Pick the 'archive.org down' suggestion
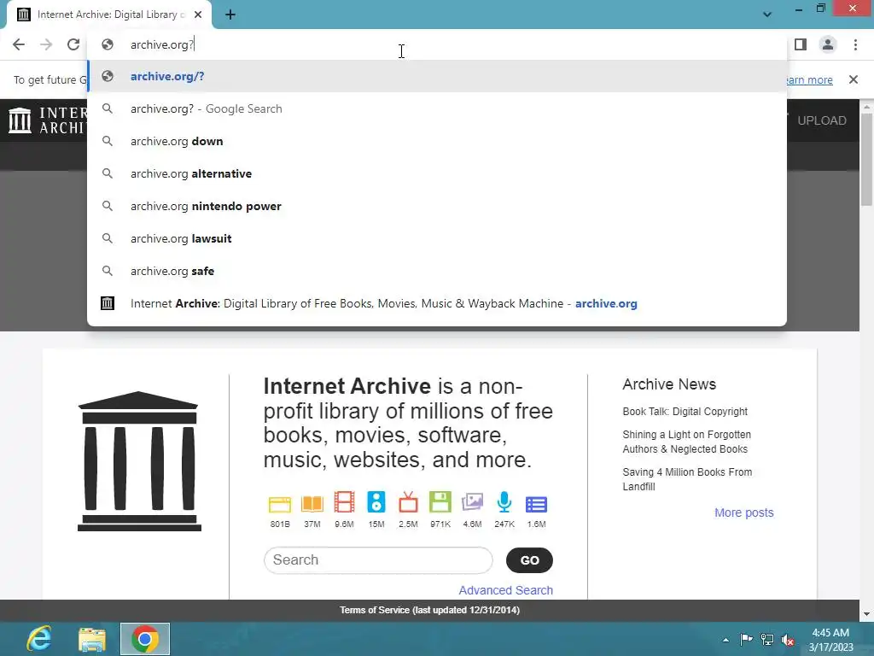874x656 pixels. click(x=437, y=141)
